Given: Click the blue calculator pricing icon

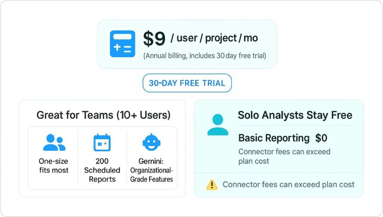Looking at the screenshot, I should pos(122,44).
